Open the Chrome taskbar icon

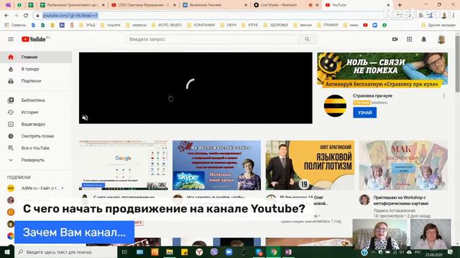point(274,252)
